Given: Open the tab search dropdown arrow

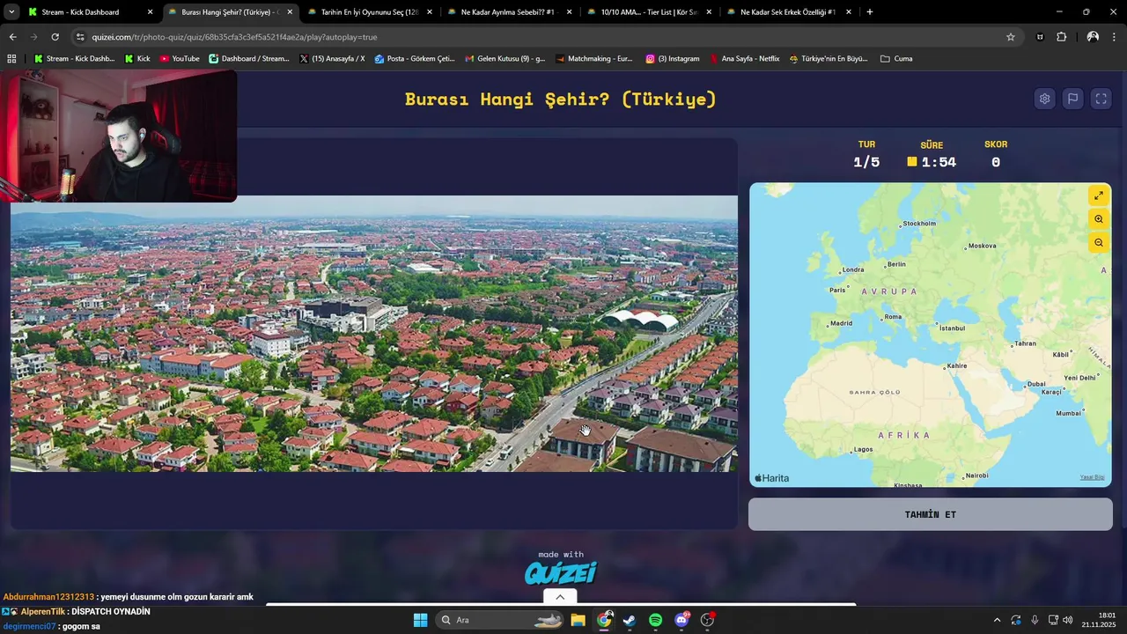Looking at the screenshot, I should (11, 12).
